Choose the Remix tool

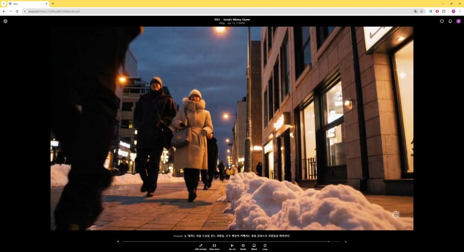click(243, 247)
